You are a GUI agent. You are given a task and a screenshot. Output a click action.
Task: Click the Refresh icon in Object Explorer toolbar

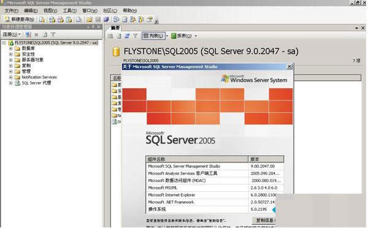point(45,35)
